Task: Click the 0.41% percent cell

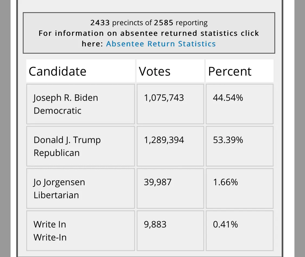Action: pyautogui.click(x=225, y=224)
